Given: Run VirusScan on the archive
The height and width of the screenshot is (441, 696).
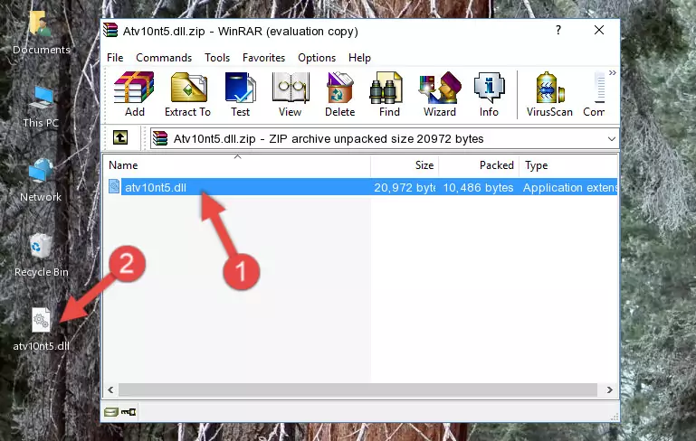Looking at the screenshot, I should 549,94.
